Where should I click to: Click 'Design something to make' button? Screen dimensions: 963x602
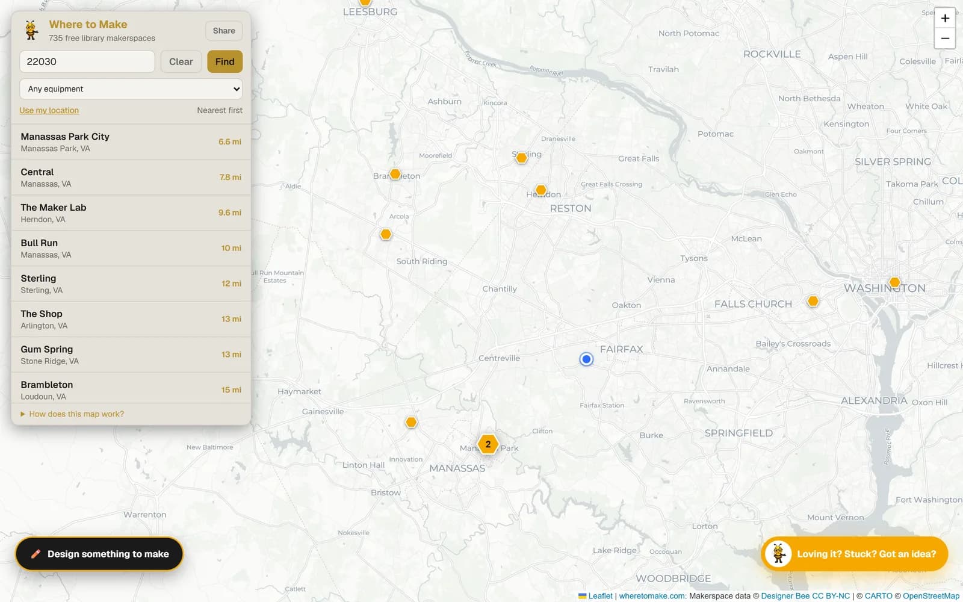point(99,554)
